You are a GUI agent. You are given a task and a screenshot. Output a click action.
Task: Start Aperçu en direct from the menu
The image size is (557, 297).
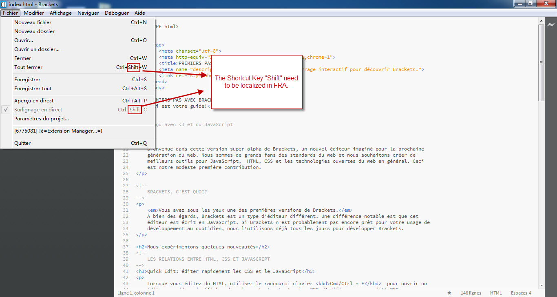[77, 101]
